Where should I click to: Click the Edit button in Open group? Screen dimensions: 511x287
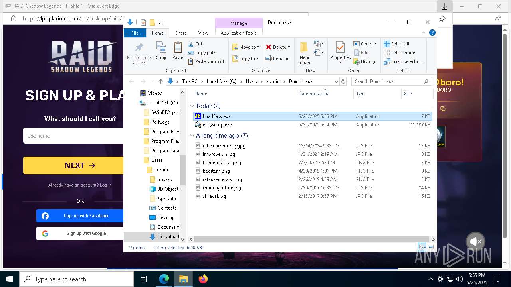point(362,53)
